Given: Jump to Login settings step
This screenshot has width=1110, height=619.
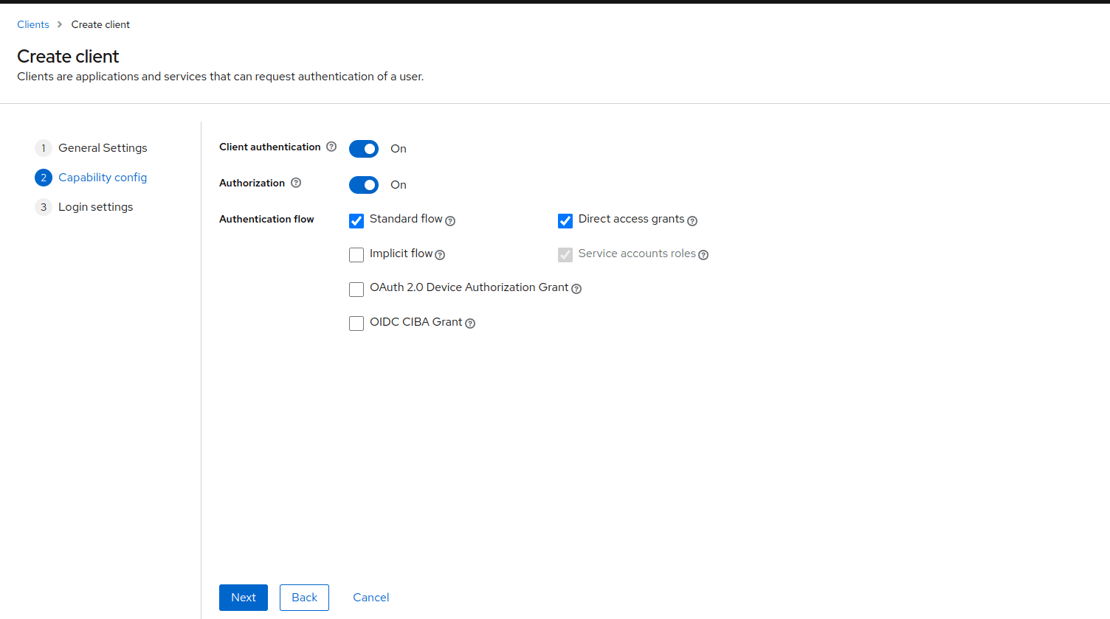Looking at the screenshot, I should [x=95, y=207].
